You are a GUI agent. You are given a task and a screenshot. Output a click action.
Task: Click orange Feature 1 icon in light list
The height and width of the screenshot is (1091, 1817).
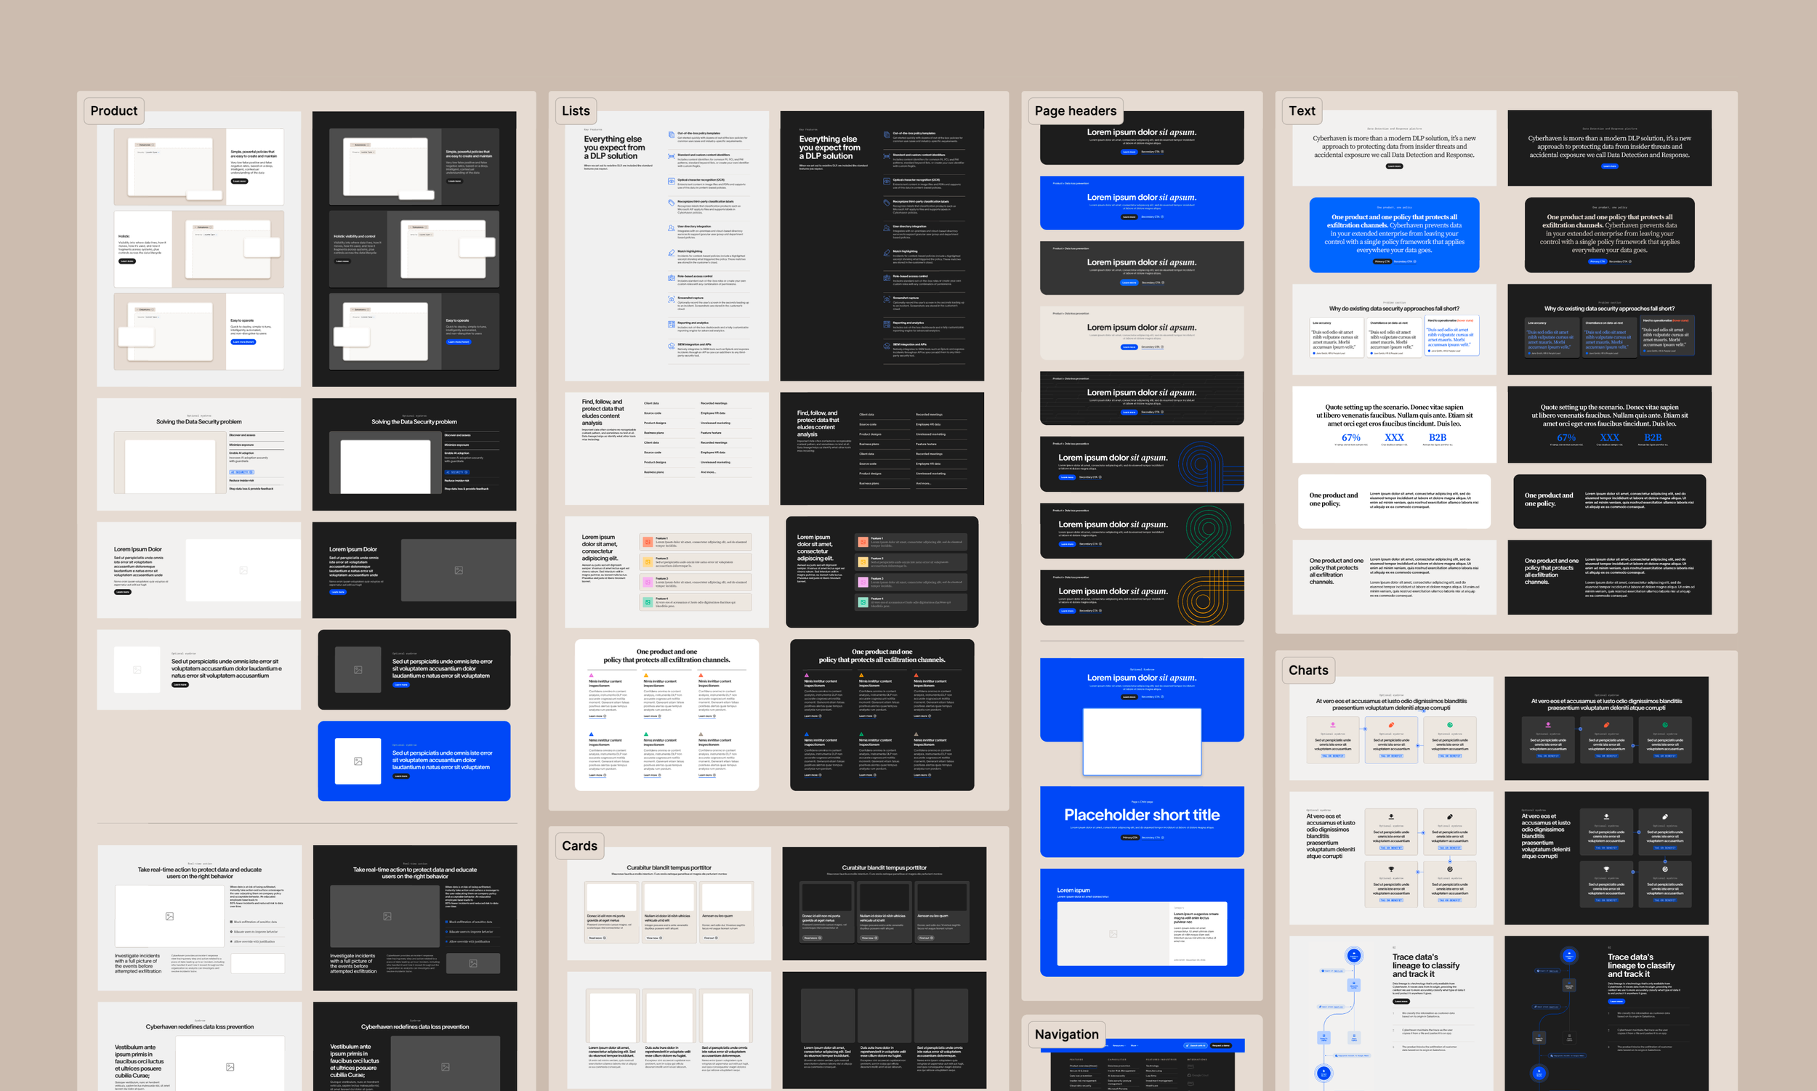click(648, 542)
